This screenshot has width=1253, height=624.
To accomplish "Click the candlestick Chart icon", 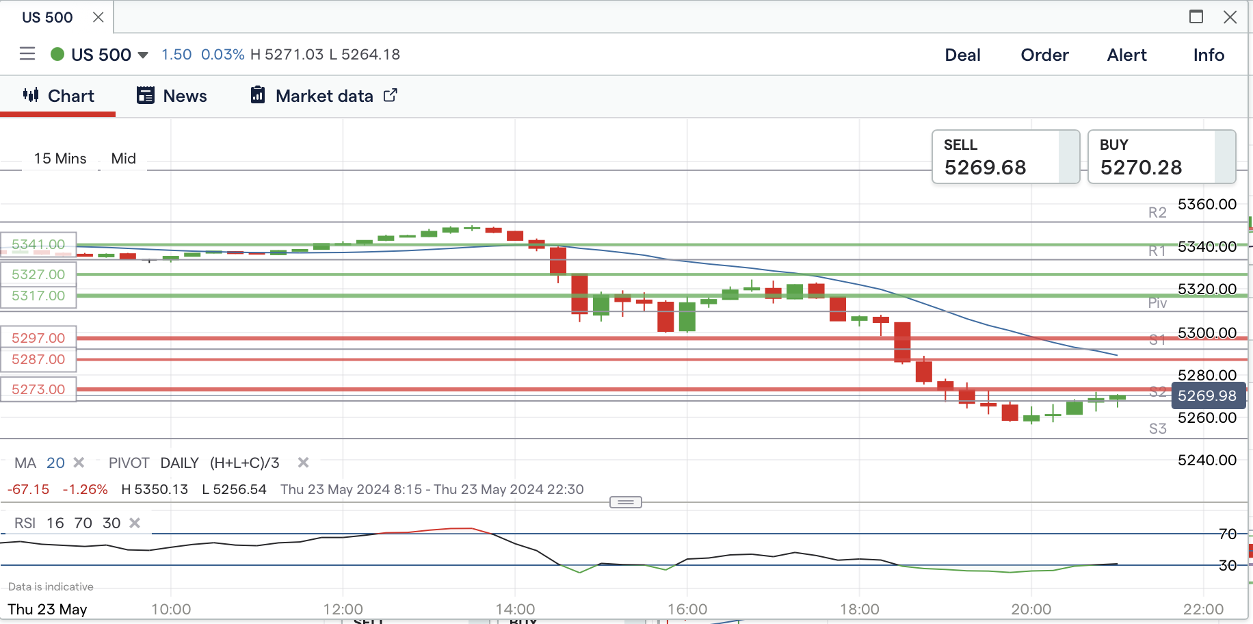I will (31, 95).
